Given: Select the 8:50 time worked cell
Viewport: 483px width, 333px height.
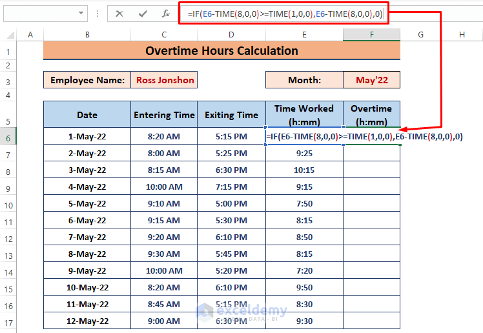Looking at the screenshot, I should tap(304, 237).
